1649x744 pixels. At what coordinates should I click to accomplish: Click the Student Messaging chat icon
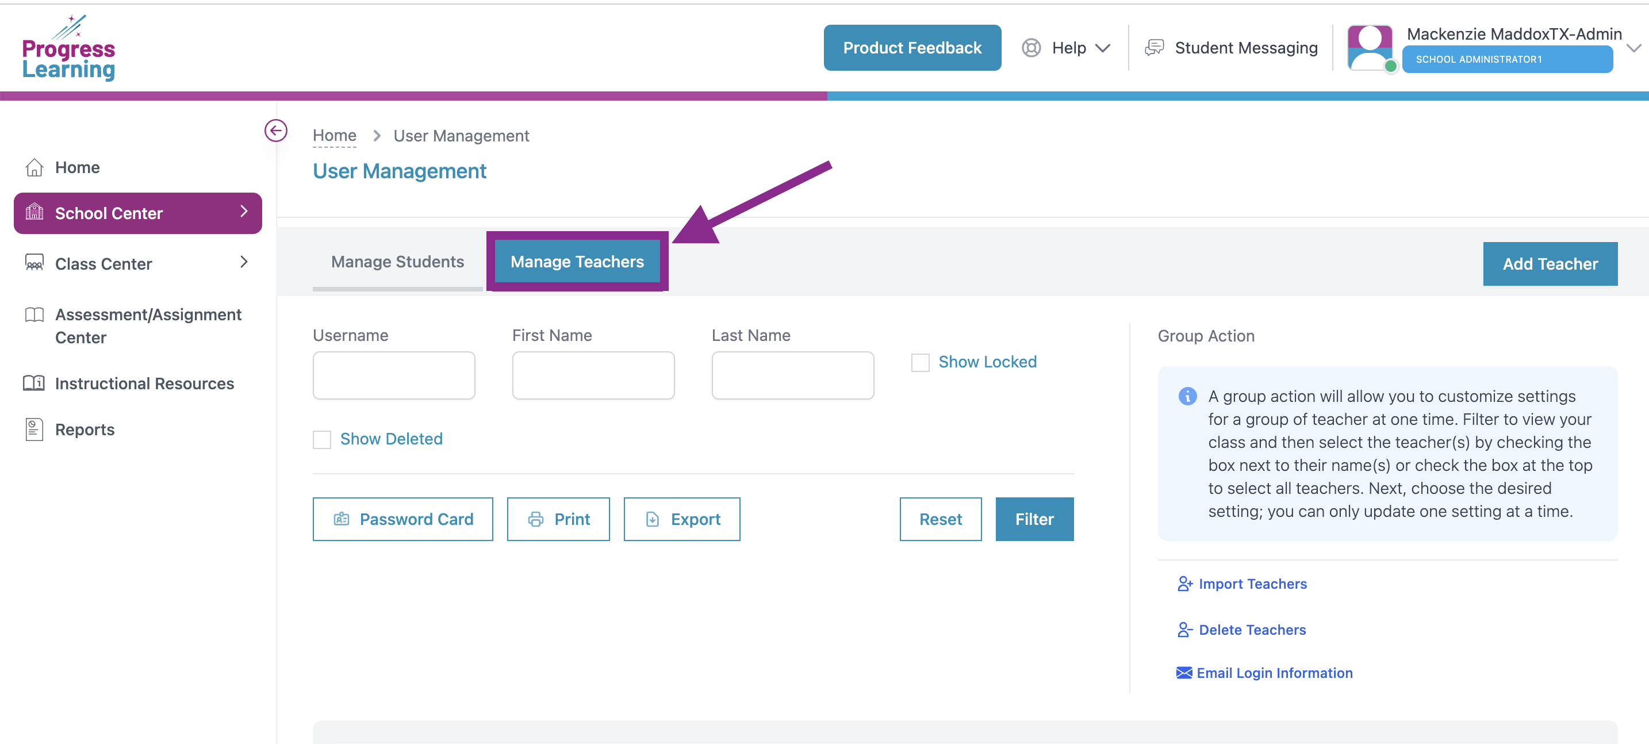(1154, 47)
